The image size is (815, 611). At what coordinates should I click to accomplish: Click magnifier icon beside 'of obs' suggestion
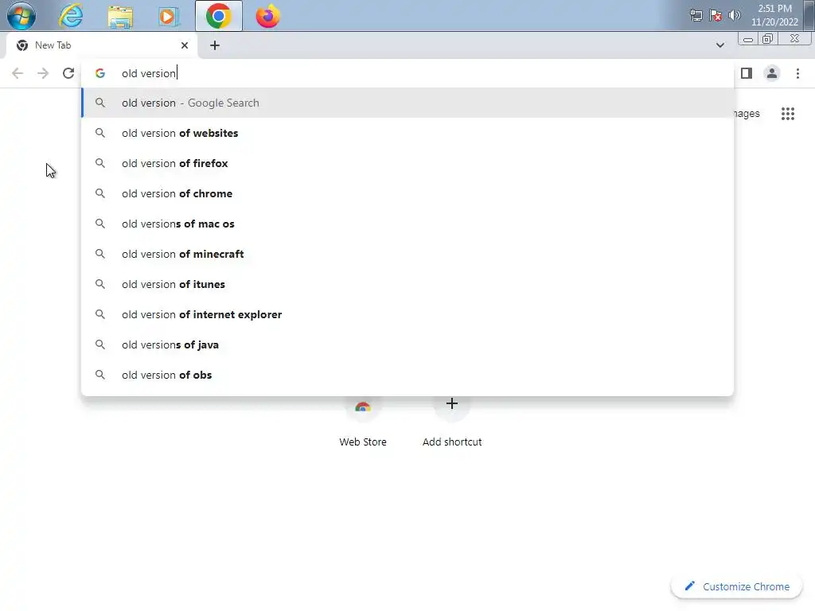coord(100,375)
